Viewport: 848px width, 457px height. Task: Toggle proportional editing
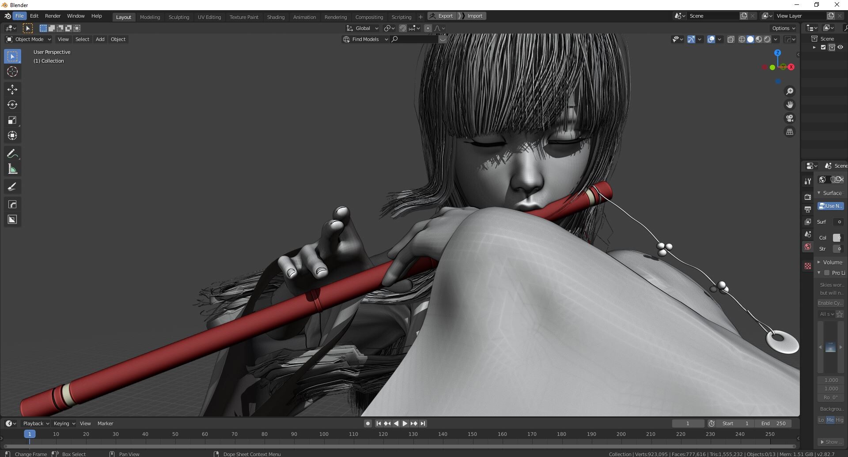coord(428,28)
